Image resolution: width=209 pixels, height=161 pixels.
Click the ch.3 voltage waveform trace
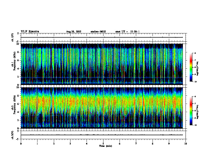click(102, 135)
